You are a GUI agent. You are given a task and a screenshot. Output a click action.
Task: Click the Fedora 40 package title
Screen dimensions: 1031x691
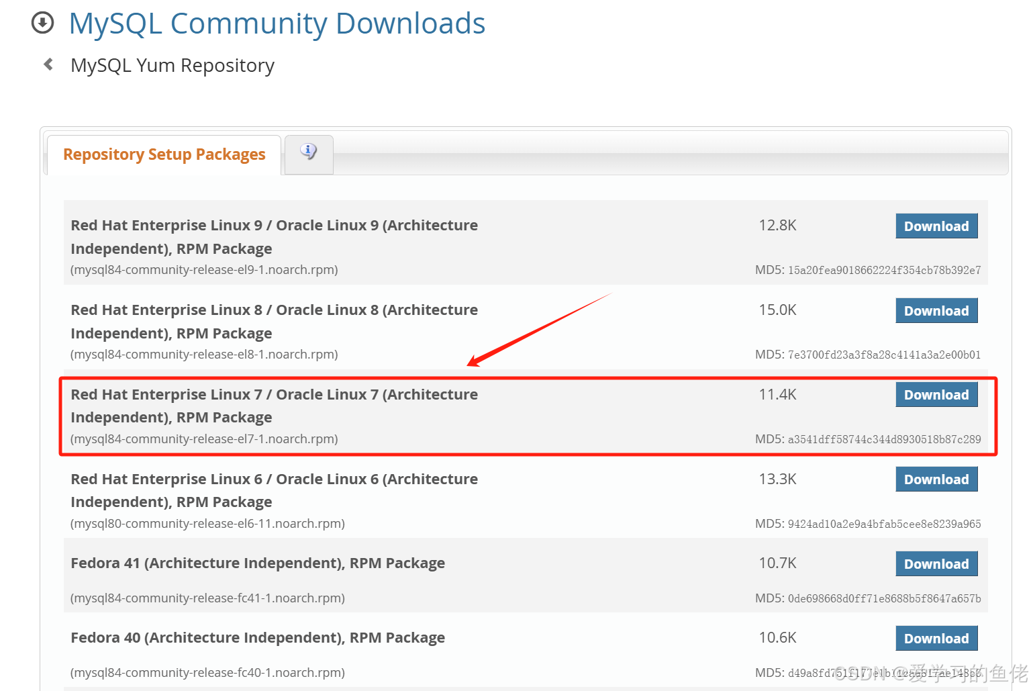coord(258,638)
